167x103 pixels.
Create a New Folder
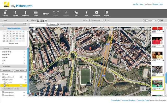pos(7,70)
